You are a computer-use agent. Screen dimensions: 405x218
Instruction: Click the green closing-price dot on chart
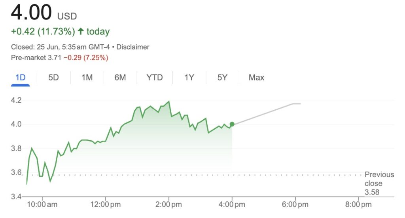(232, 124)
